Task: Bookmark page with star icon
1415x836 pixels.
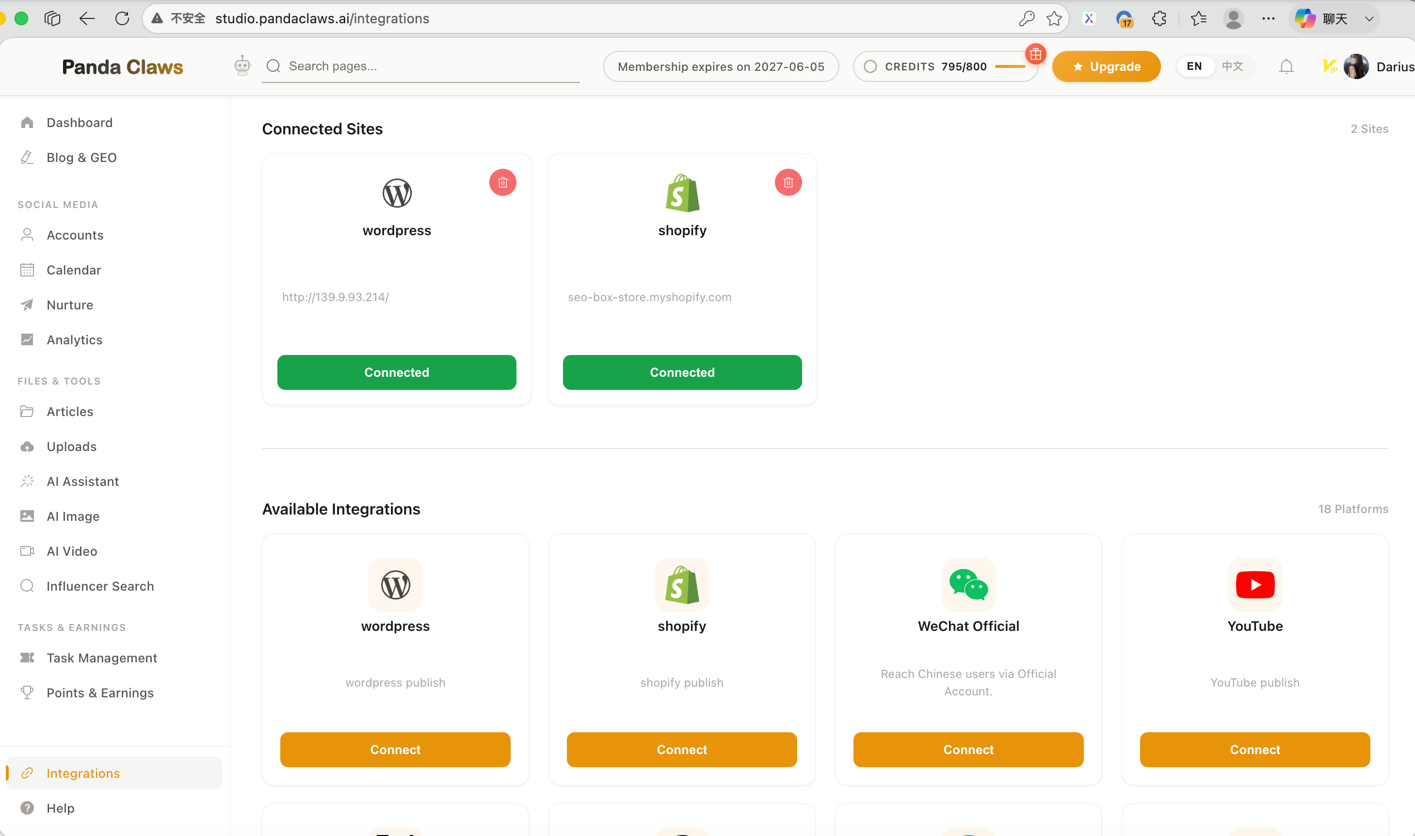Action: tap(1054, 18)
